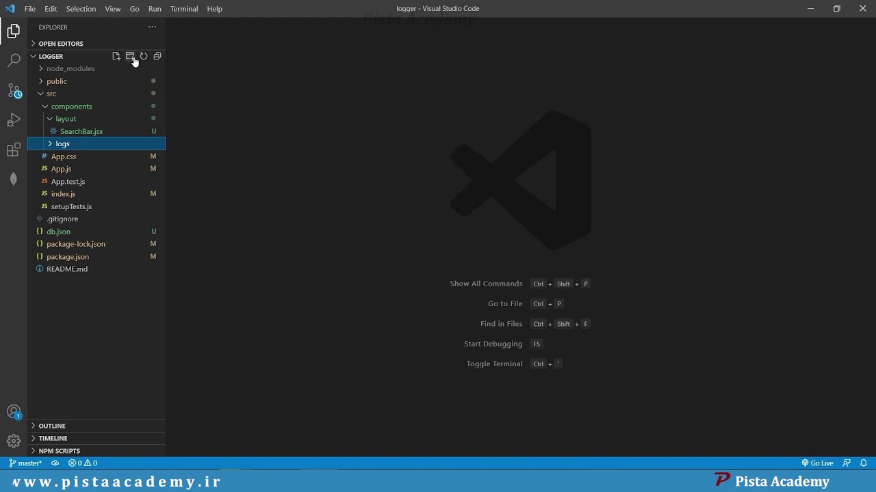Screen dimensions: 876x492
Task: Expand the public folder
Action: point(96,81)
